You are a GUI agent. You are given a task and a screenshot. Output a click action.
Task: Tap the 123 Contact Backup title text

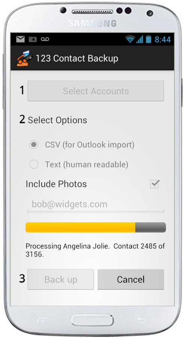[77, 59]
